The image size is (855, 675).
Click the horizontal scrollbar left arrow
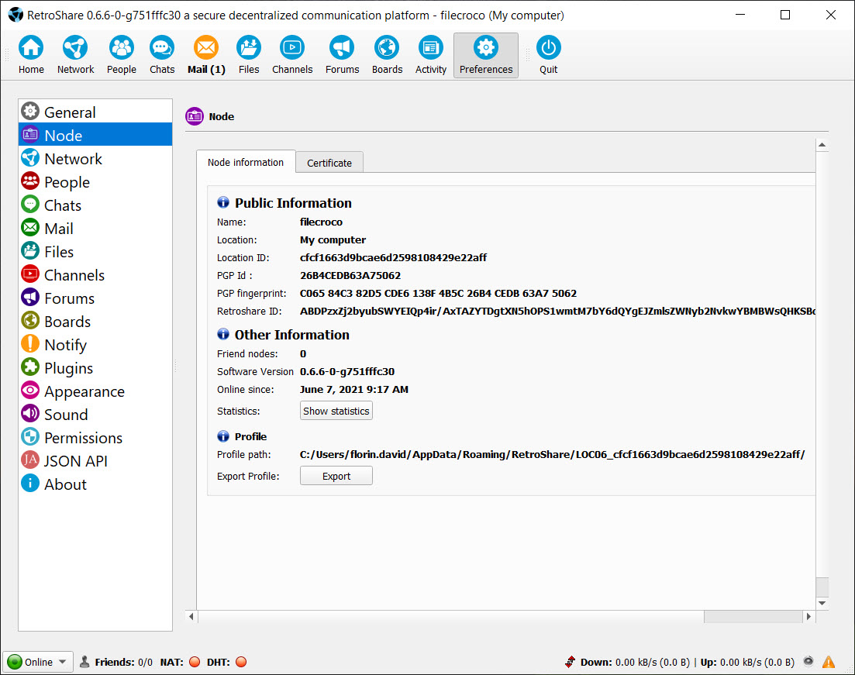point(191,616)
